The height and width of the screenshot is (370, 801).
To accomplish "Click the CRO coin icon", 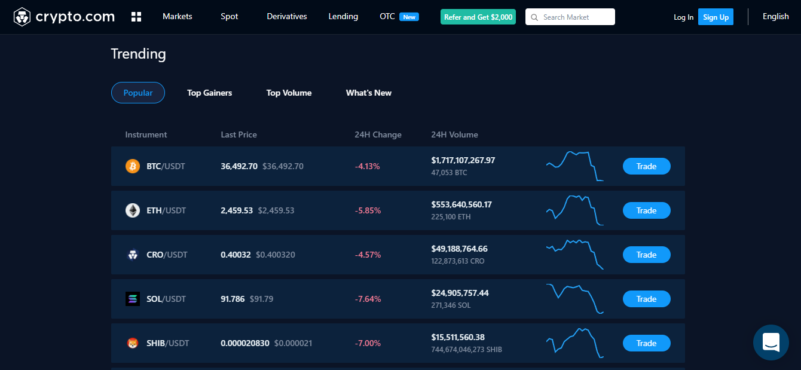I will (x=133, y=255).
